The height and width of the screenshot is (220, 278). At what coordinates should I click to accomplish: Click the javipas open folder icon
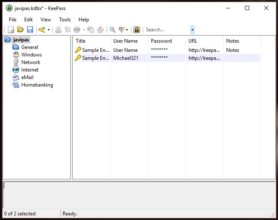[8, 39]
